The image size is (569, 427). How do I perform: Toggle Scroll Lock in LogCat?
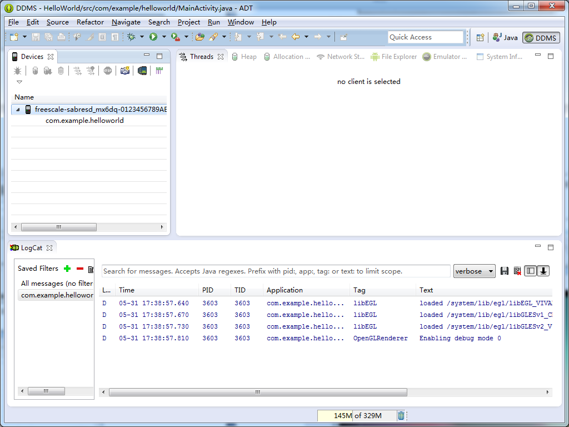click(543, 271)
